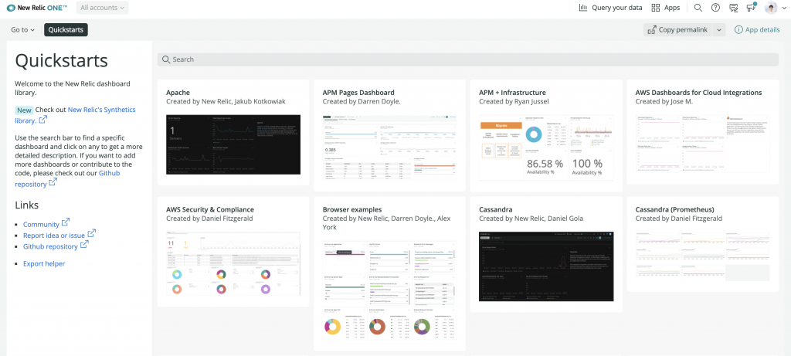Open AWS Dashboards for Cloud Integrations thumbnail
This screenshot has height=356, width=791.
702,144
